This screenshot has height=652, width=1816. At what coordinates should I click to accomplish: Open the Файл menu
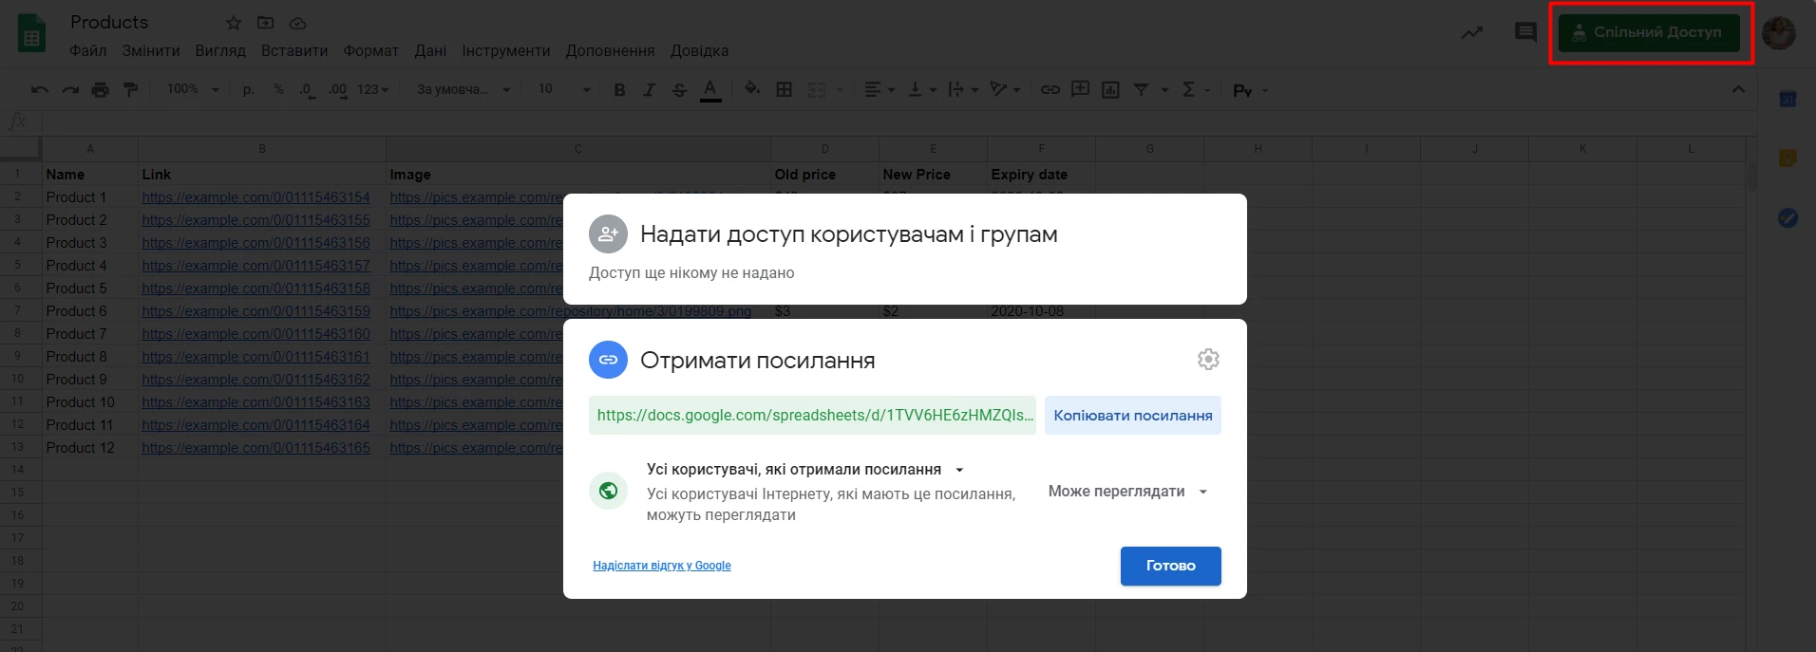(x=87, y=50)
